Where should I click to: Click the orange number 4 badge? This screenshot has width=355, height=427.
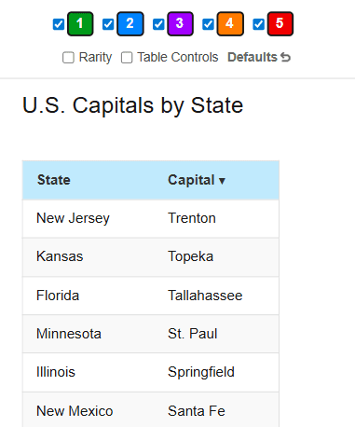(230, 24)
